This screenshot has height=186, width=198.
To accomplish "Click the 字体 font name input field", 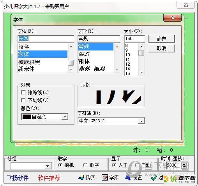I will pyautogui.click(x=46, y=38).
